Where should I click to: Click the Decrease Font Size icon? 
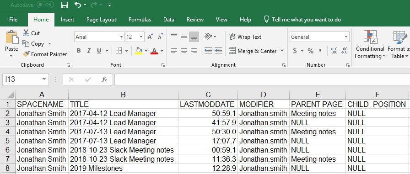click(x=160, y=37)
